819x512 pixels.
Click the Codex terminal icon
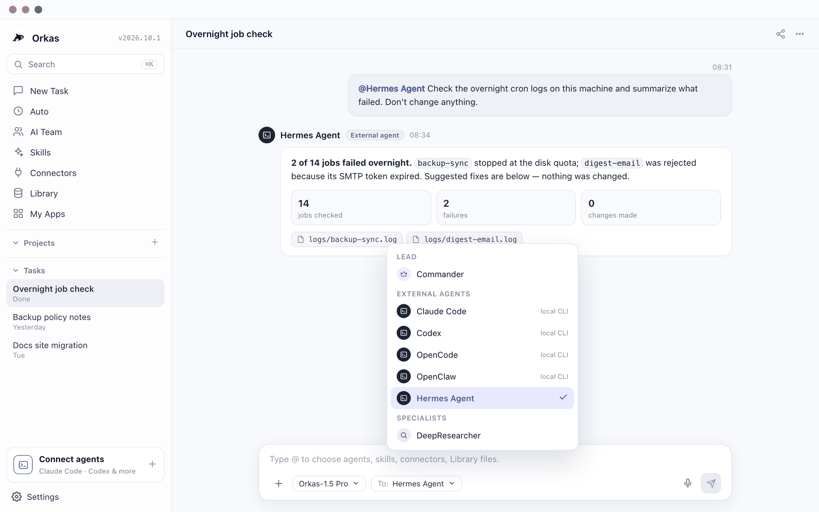click(x=404, y=333)
